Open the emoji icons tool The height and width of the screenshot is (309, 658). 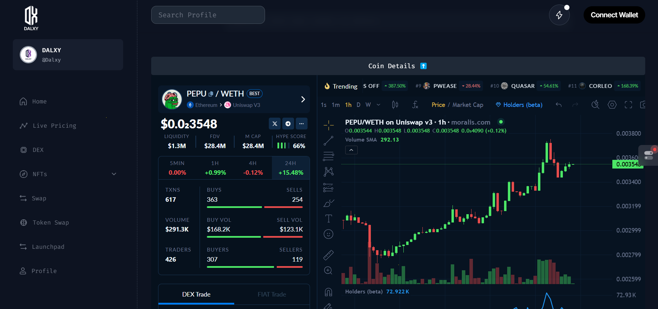click(328, 234)
